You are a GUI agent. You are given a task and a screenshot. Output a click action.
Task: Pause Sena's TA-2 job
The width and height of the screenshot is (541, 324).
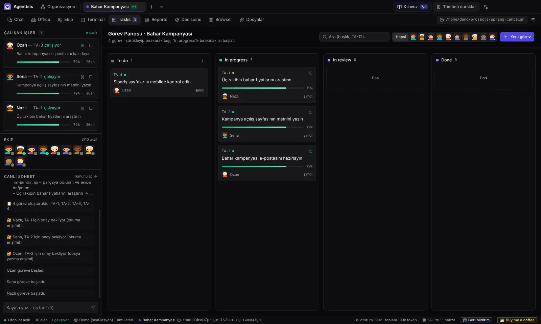[x=83, y=77]
